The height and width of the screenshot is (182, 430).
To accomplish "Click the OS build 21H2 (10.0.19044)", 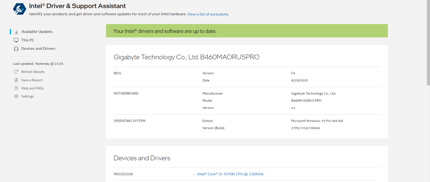I will tap(306, 128).
